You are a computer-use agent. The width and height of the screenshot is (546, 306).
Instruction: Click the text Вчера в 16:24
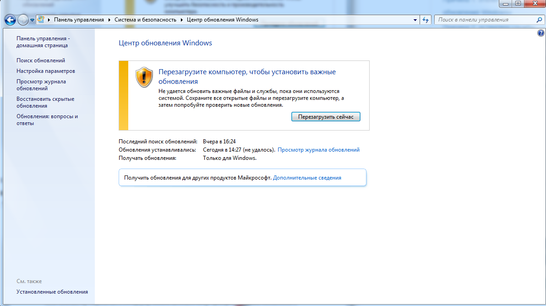click(219, 142)
